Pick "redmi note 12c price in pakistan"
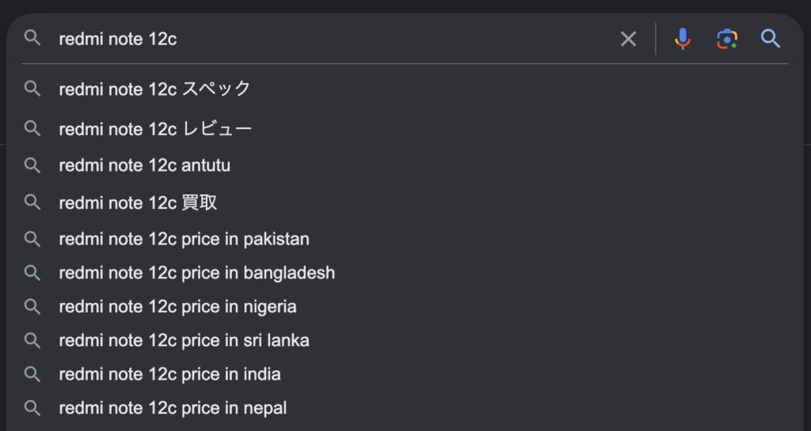 (184, 239)
